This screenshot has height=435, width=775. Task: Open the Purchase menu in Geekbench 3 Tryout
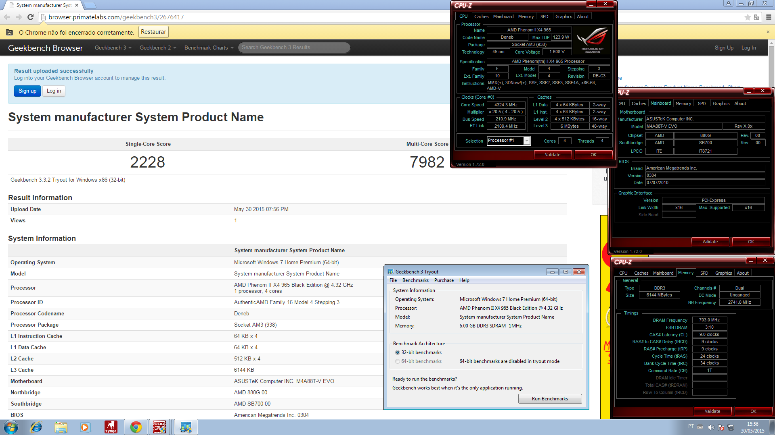(x=444, y=280)
